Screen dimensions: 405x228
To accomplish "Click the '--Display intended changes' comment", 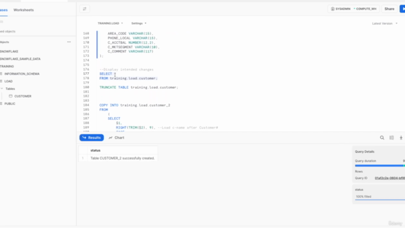I will (127, 70).
